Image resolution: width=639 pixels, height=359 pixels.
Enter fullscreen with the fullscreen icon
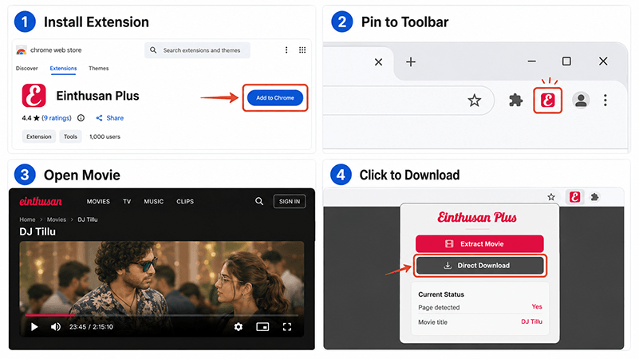pos(287,327)
